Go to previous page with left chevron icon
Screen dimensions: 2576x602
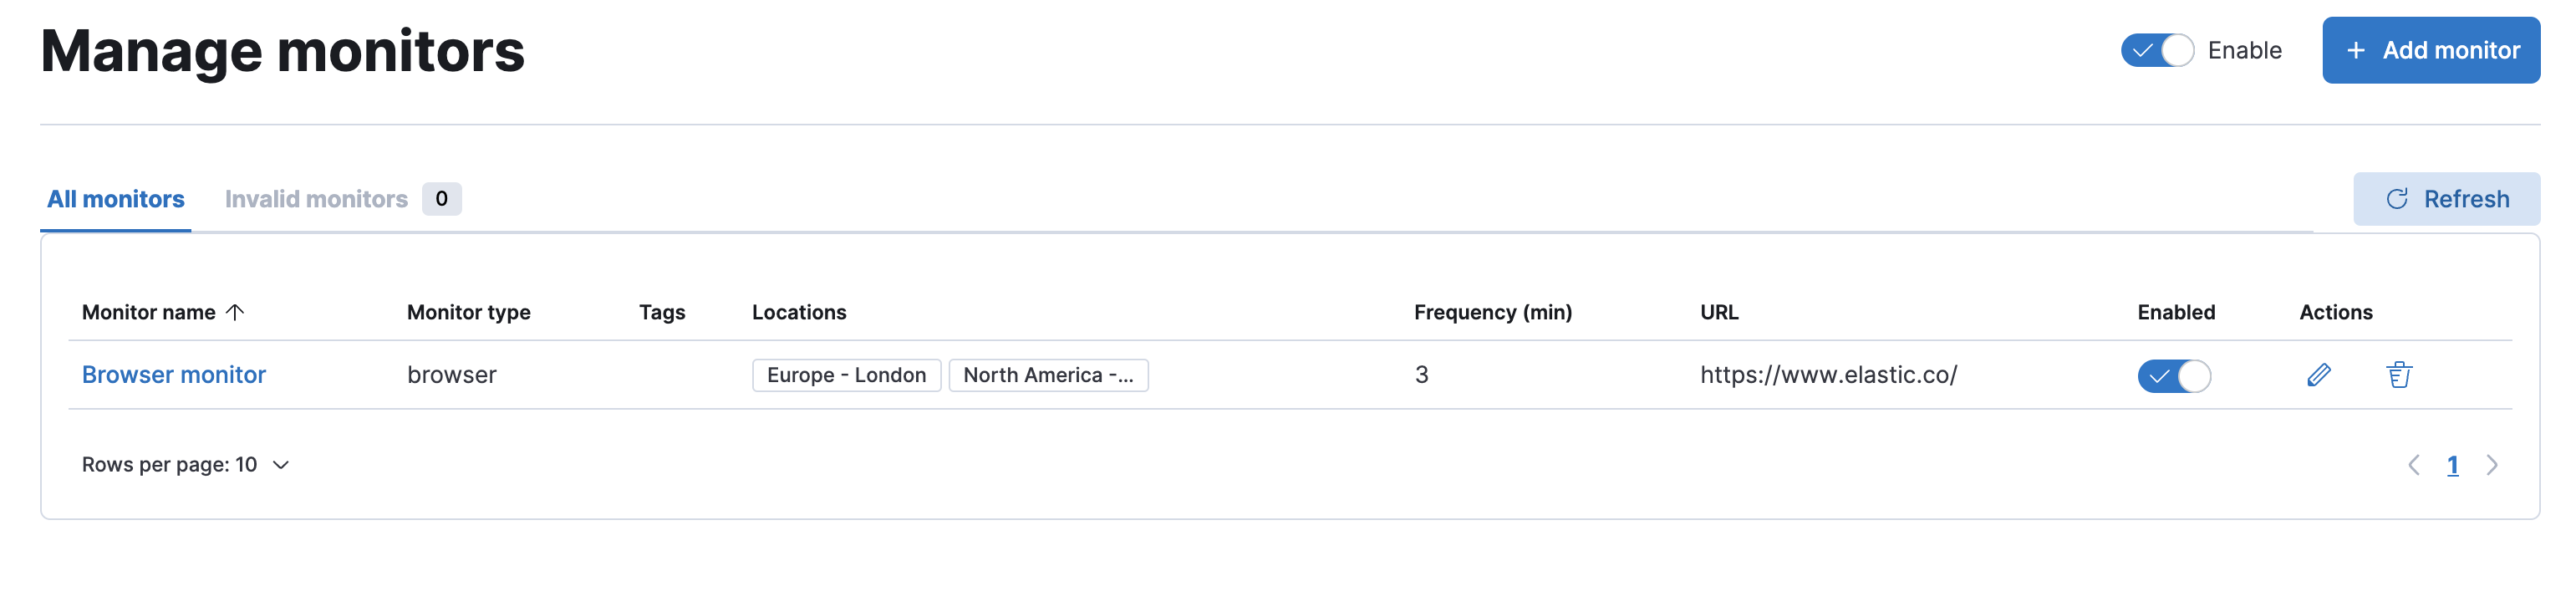(x=2415, y=464)
